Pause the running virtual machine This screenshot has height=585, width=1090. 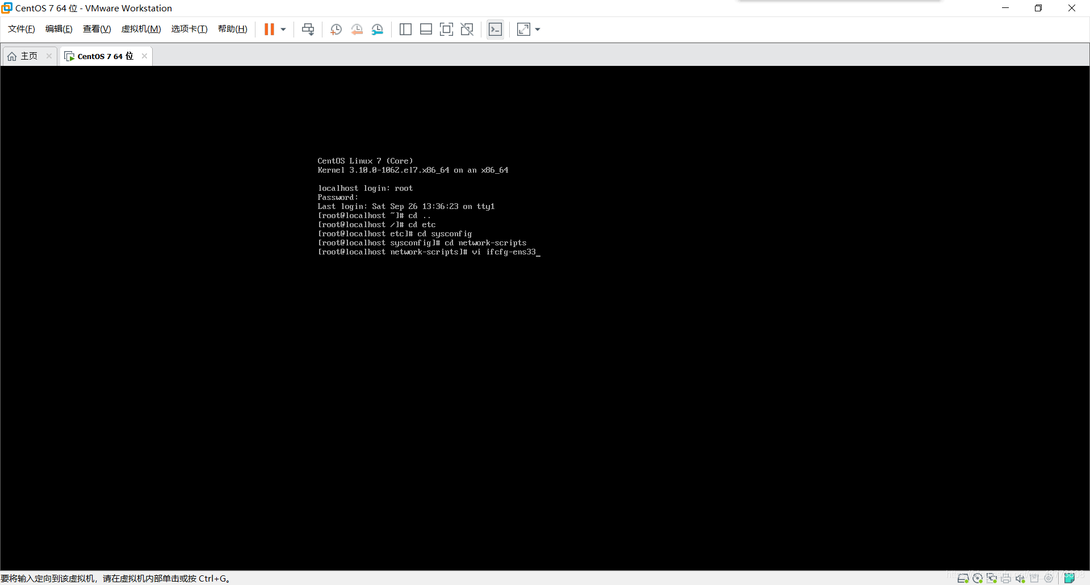point(269,30)
